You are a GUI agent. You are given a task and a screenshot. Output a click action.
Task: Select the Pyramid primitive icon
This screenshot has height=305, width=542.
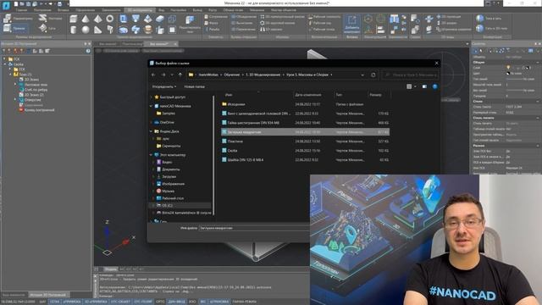[98, 19]
